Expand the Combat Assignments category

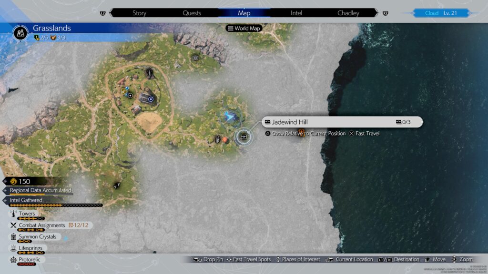click(x=42, y=225)
